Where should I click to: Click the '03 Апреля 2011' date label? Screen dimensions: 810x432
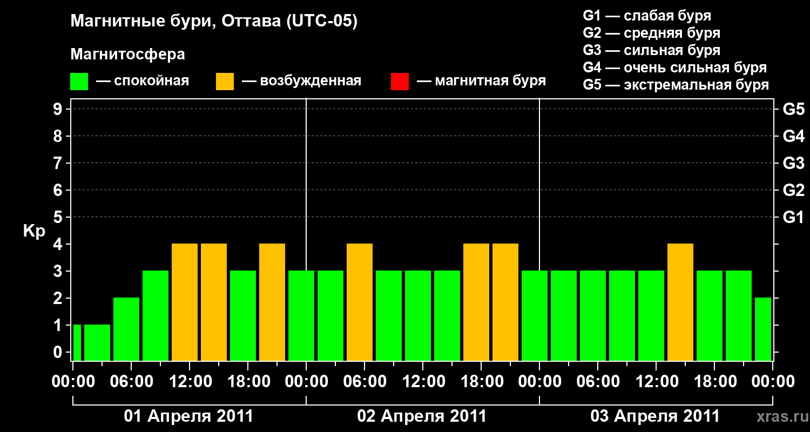tap(655, 416)
